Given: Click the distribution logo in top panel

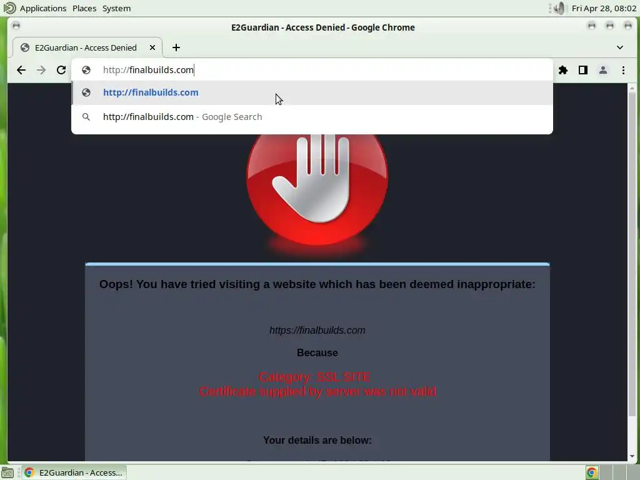Looking at the screenshot, I should click(9, 8).
